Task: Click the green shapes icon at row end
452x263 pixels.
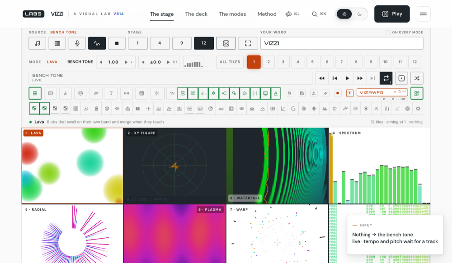Action: [x=417, y=93]
